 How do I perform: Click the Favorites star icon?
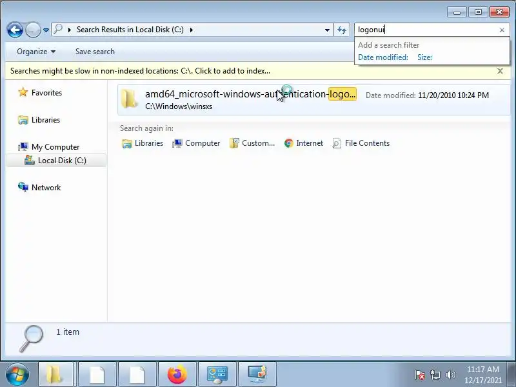pos(23,92)
